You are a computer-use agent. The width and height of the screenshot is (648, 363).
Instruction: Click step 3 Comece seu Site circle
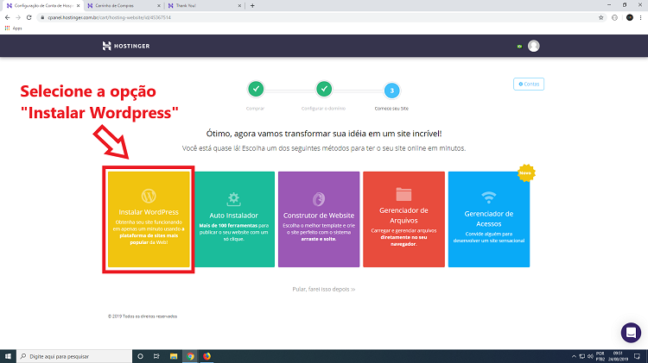pyautogui.click(x=391, y=91)
